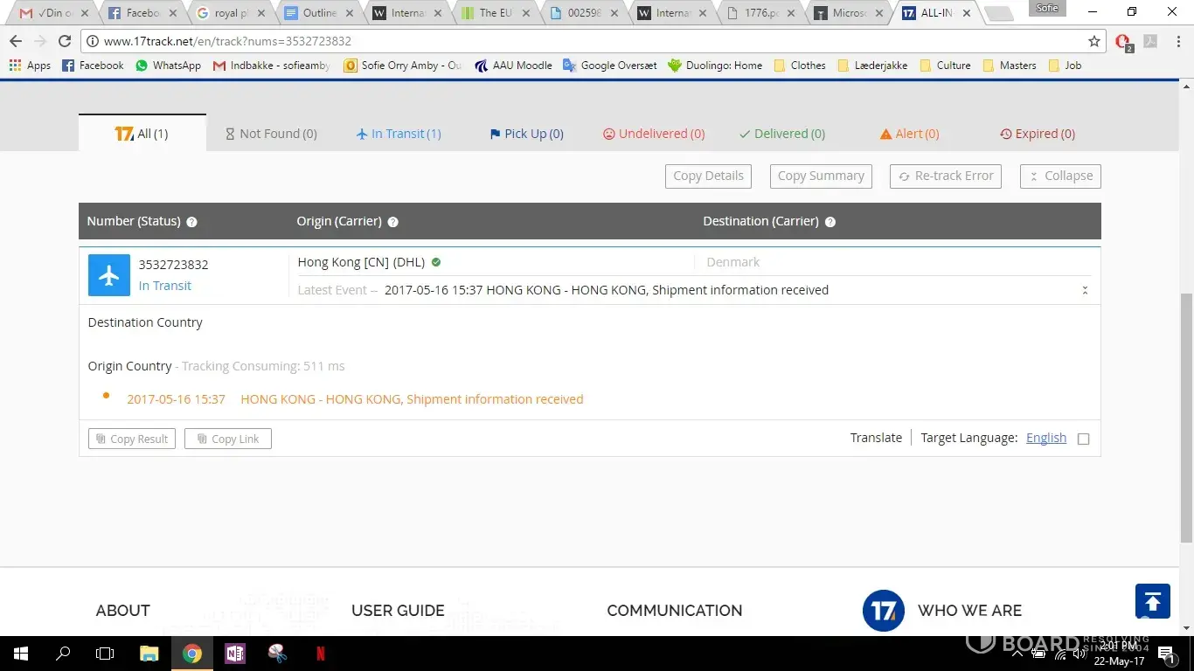Open the Snipping Tool on the taskbar
This screenshot has width=1194, height=671.
(278, 653)
